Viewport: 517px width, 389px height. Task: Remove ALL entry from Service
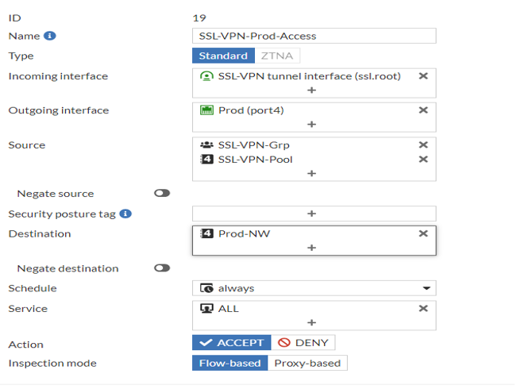423,309
